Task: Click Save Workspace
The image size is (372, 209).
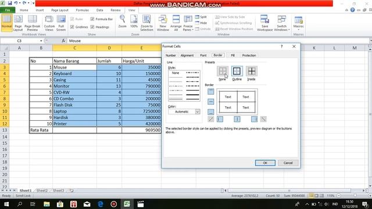Action: (265, 23)
